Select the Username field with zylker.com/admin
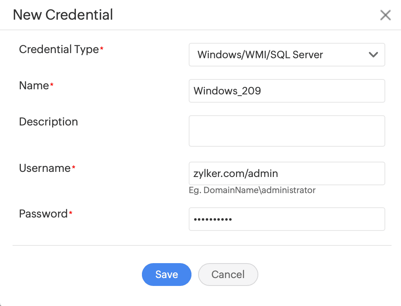This screenshot has height=306, width=401. [287, 173]
